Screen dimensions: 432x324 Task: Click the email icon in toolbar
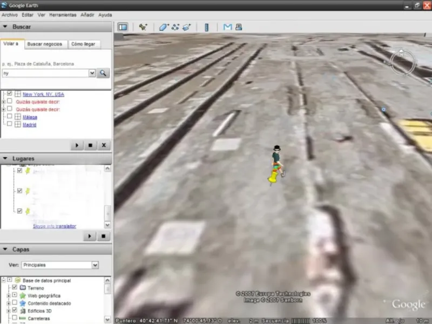pos(227,27)
